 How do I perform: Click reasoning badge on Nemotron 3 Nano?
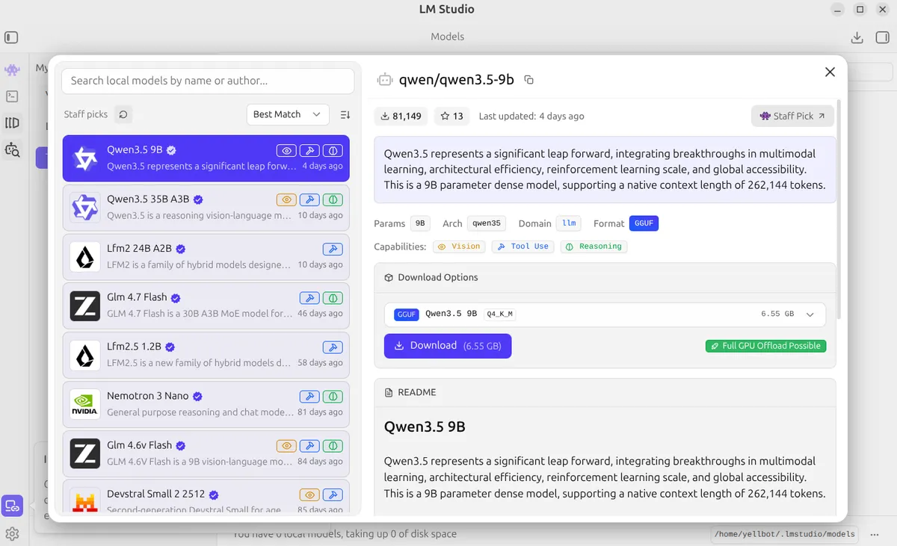333,397
